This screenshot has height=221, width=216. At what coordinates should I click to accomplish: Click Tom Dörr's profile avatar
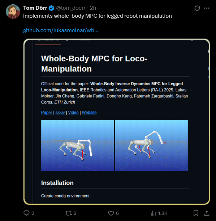point(13,12)
